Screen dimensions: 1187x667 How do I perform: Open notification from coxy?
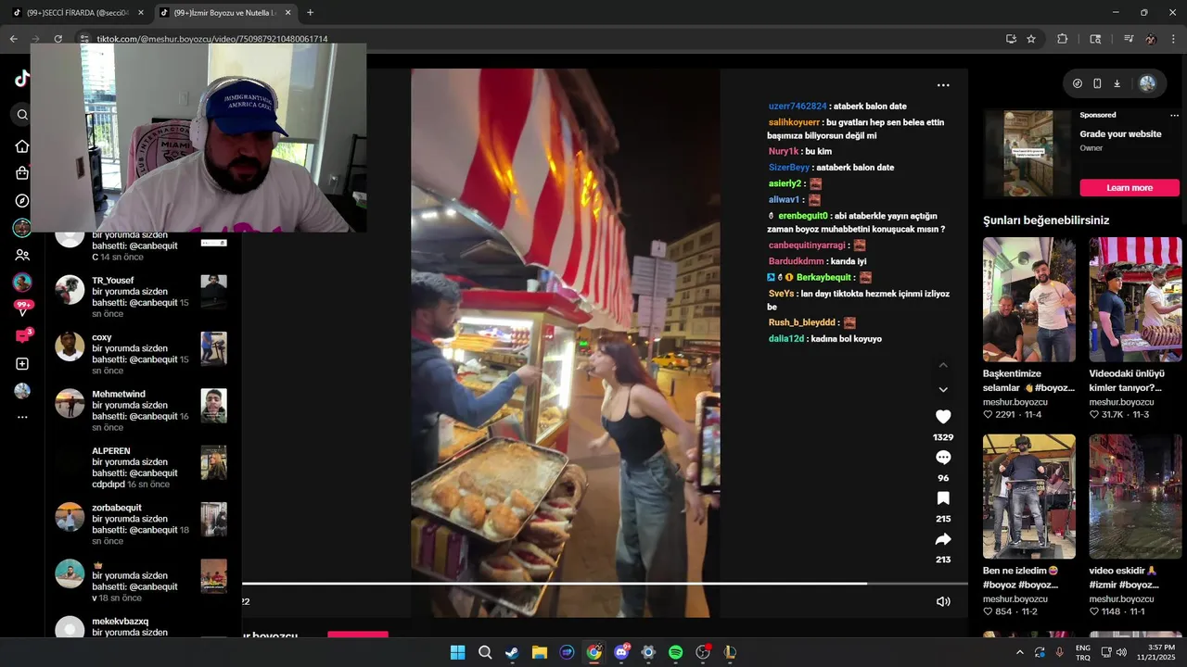[x=143, y=354]
